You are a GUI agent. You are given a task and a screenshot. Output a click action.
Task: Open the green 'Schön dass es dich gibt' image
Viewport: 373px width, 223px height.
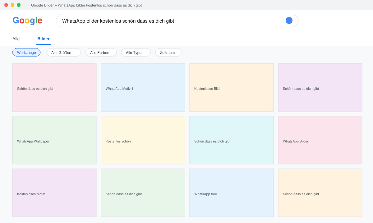pos(143,193)
